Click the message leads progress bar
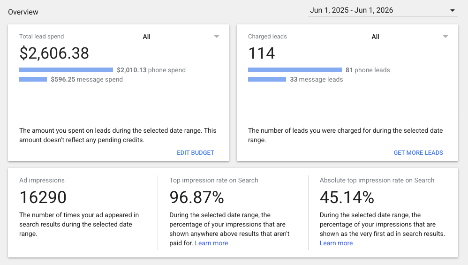The height and width of the screenshot is (265, 468). [x=267, y=79]
